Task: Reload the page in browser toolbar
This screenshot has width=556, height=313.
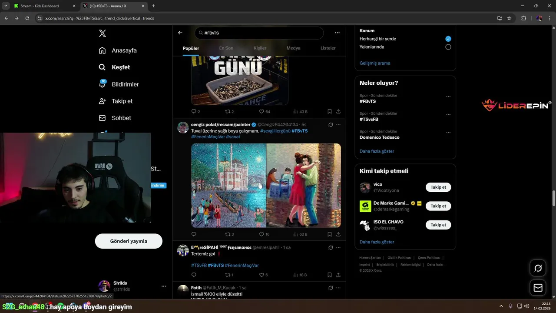Action: coord(27,18)
